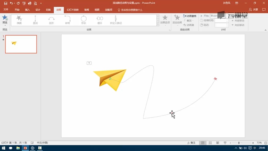
Task: Choose the 直线 line motion path
Action: click(35, 20)
